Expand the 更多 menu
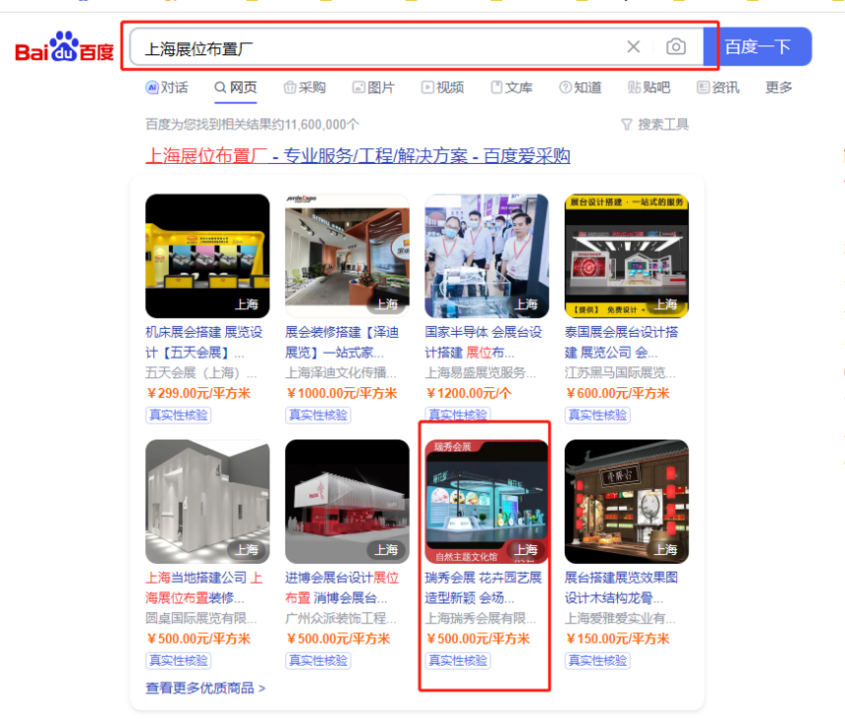The width and height of the screenshot is (845, 719). (x=779, y=87)
